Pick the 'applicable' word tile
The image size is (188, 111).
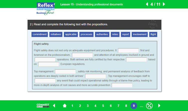71,34
